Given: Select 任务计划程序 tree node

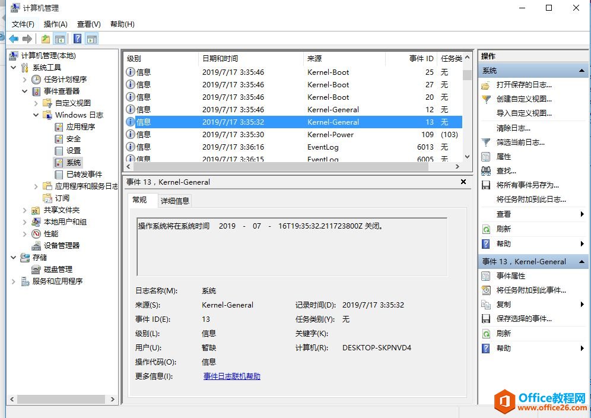Looking at the screenshot, I should tap(65, 79).
